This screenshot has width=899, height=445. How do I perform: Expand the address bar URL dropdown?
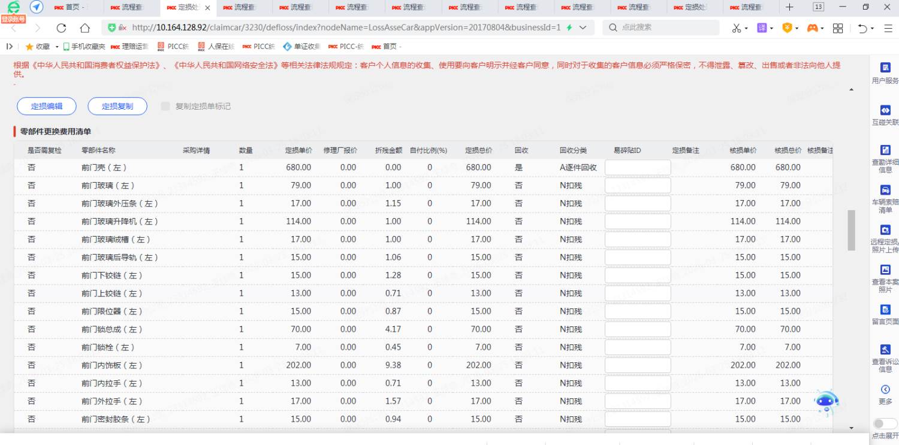(x=583, y=28)
